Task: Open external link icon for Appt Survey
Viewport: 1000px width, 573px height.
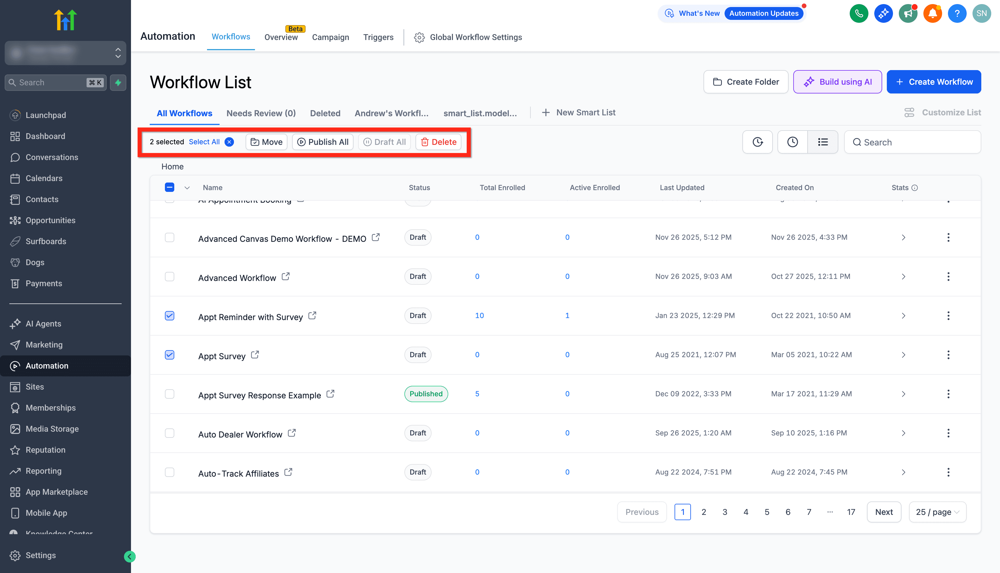Action: pos(255,355)
